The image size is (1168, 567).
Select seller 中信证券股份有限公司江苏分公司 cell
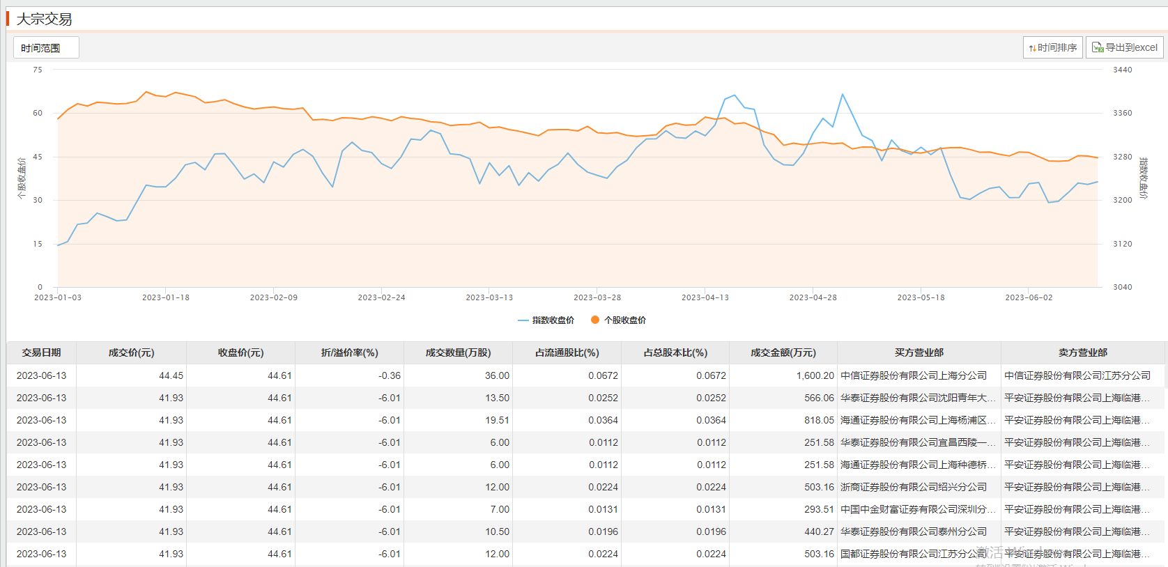[x=1077, y=375]
